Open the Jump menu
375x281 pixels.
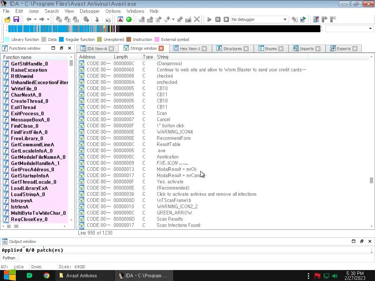pos(34,11)
